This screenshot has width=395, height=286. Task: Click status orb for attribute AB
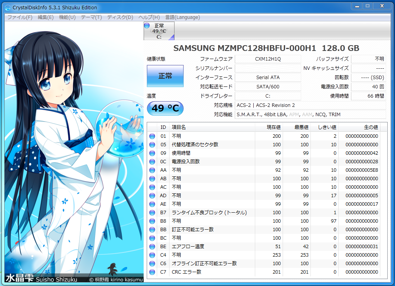pos(152,179)
